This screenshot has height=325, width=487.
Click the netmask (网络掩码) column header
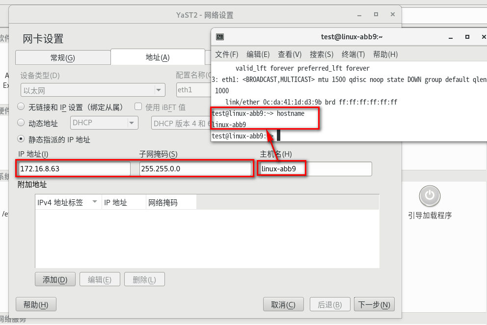click(x=171, y=202)
